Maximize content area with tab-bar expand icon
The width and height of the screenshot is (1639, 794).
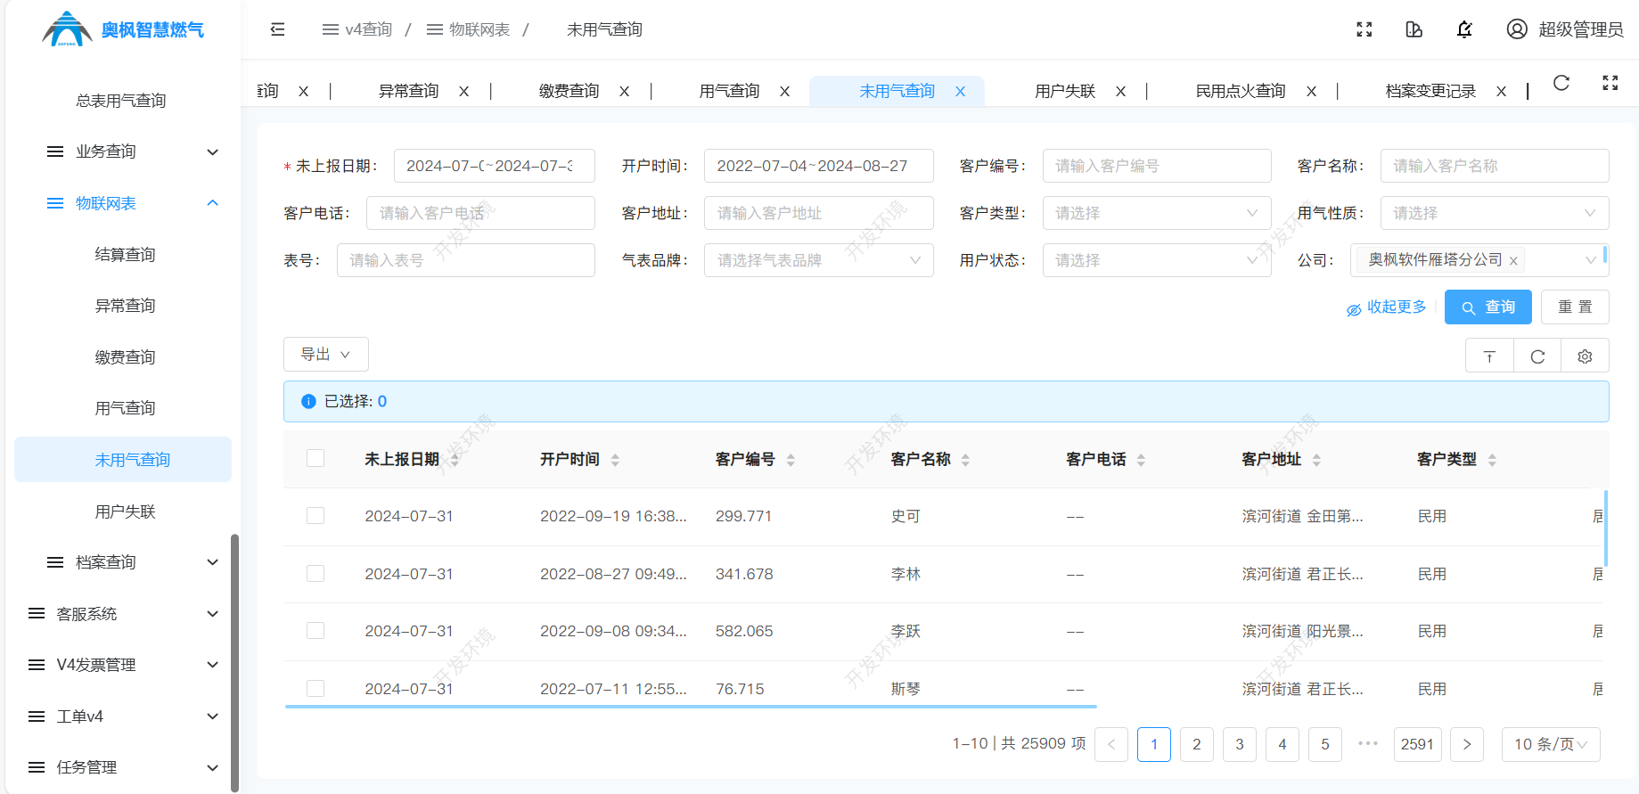coord(1610,83)
